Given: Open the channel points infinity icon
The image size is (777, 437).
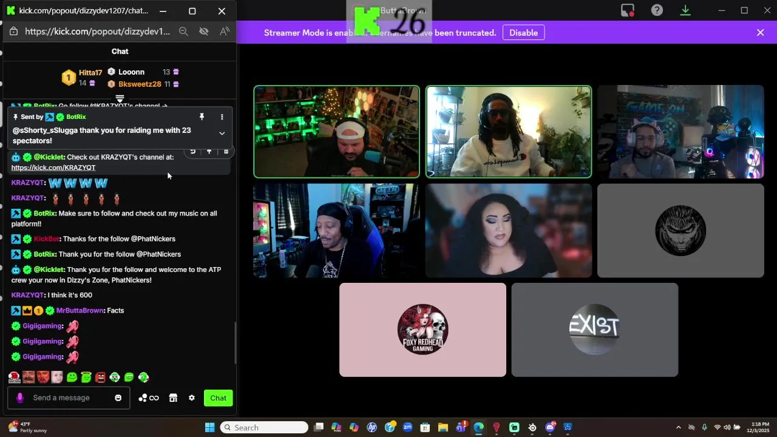Looking at the screenshot, I should pyautogui.click(x=149, y=398).
